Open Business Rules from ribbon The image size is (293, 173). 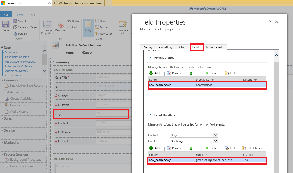123,27
